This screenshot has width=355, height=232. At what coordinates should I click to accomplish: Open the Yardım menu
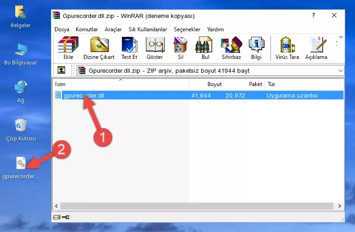point(215,29)
